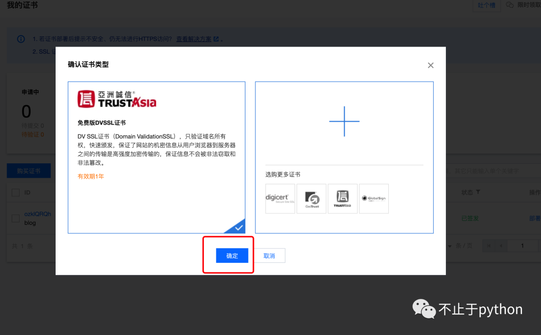The height and width of the screenshot is (335, 541).
Task: Select the small TrustAsia brand logo
Action: (x=343, y=198)
